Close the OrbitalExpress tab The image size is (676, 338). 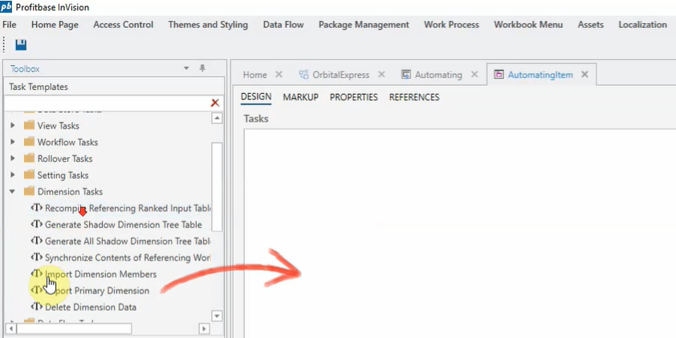point(381,74)
